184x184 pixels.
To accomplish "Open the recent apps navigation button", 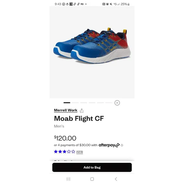I will click(x=68, y=179).
